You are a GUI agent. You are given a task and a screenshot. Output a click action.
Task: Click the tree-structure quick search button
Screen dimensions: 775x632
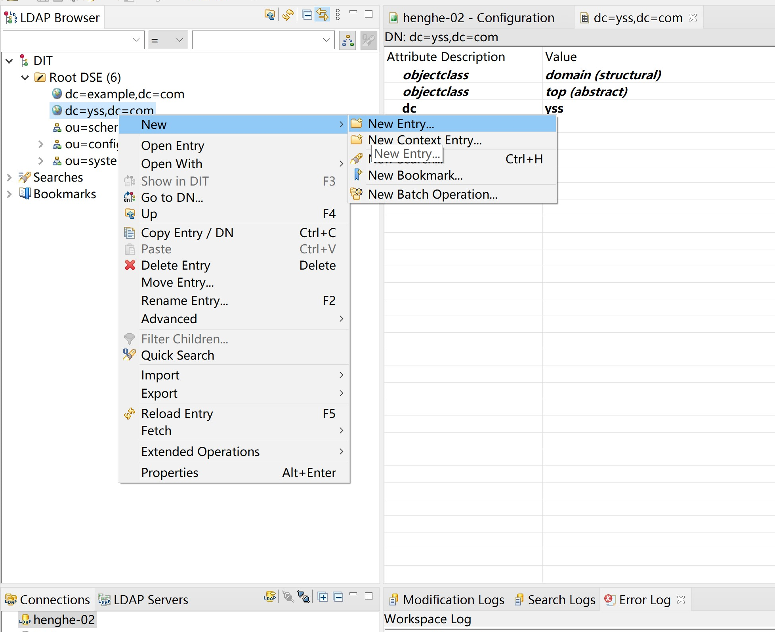(x=348, y=40)
